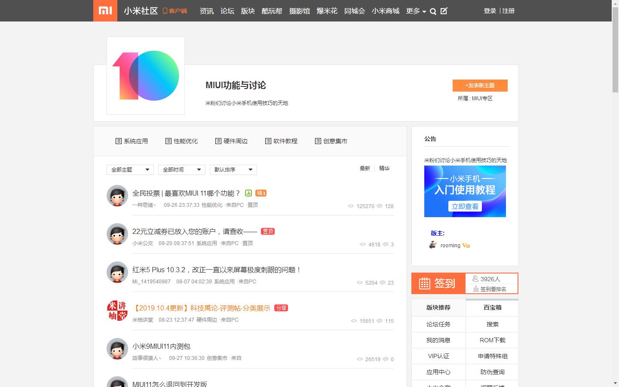
Task: Switch to the 版块推荐 tab
Action: [x=438, y=307]
